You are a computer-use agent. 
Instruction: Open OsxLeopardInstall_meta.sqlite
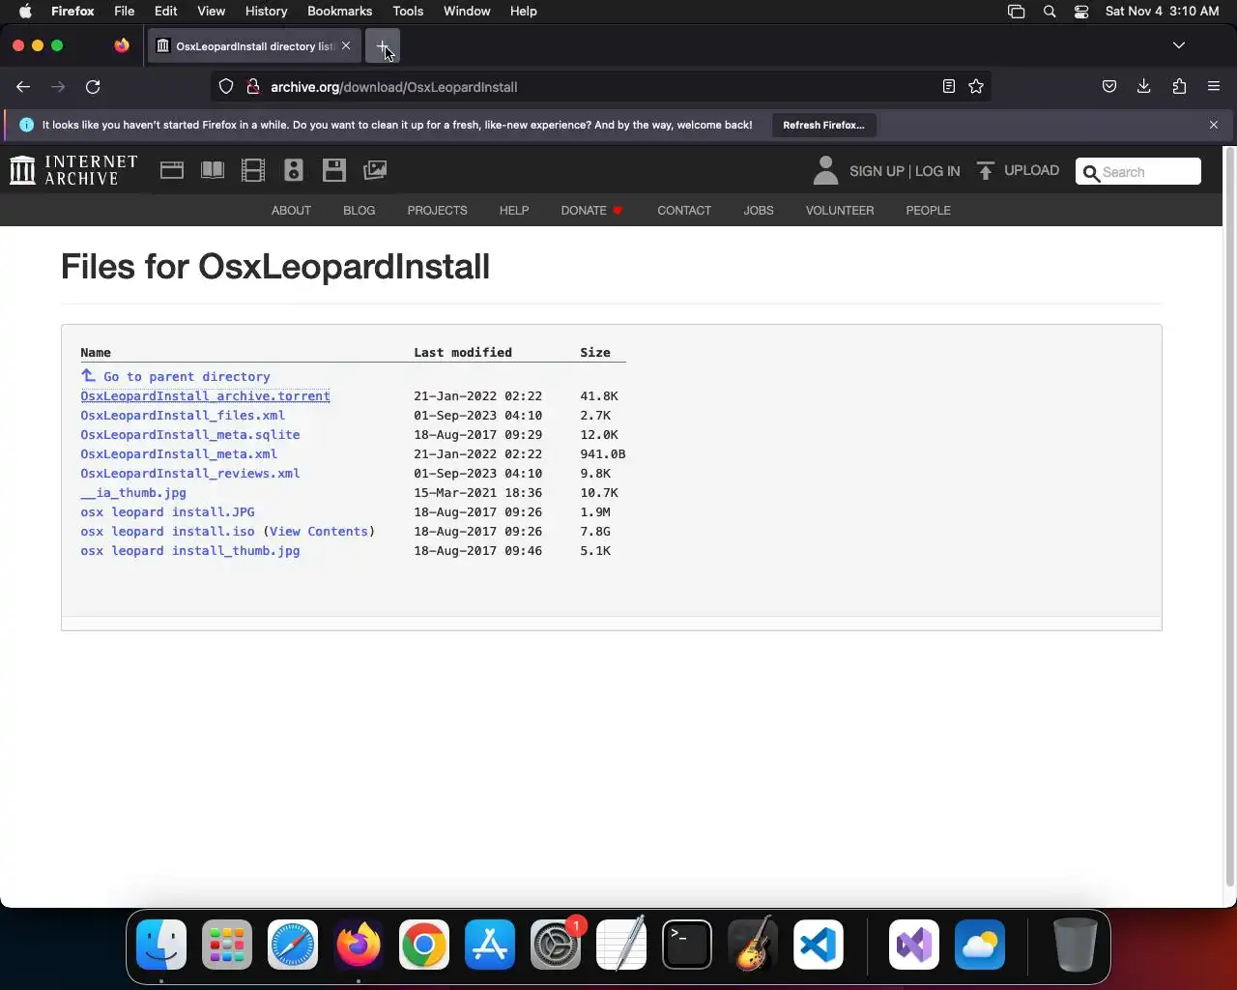pyautogui.click(x=190, y=434)
